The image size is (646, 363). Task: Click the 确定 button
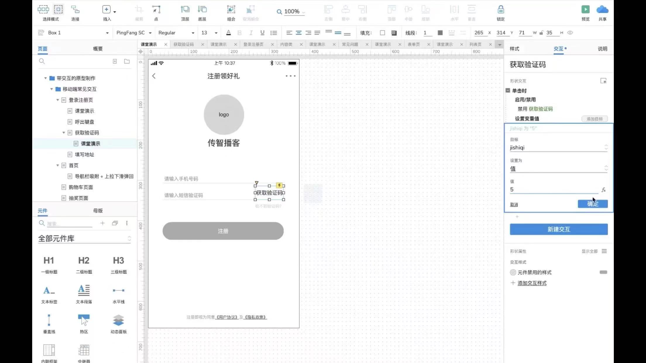point(592,204)
